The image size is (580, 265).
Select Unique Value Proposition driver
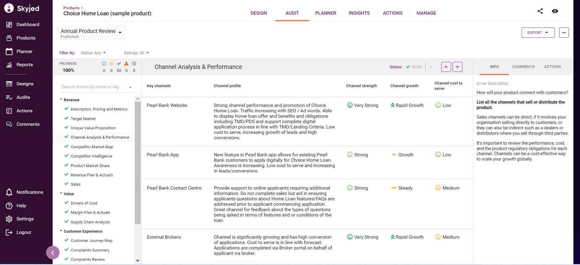[93, 128]
